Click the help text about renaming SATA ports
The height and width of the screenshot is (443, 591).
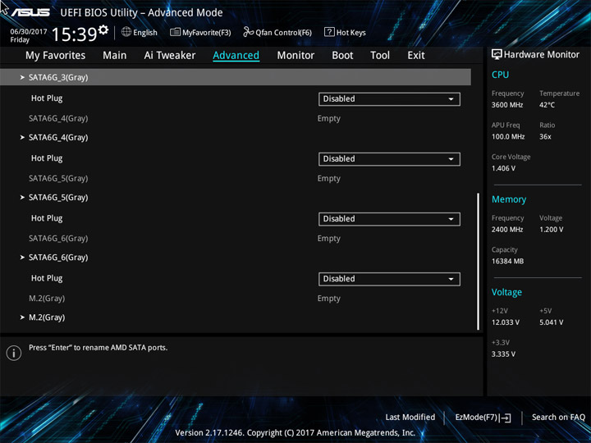[98, 348]
